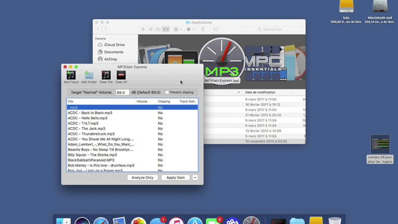This screenshot has width=398, height=224.
Task: Switch Finder to Cover Flow view
Action: 166,29
